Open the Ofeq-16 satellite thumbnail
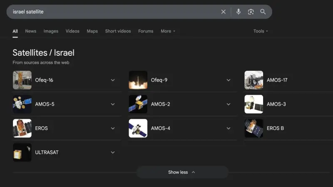Screen dimensions: 333x187 tap(22, 80)
